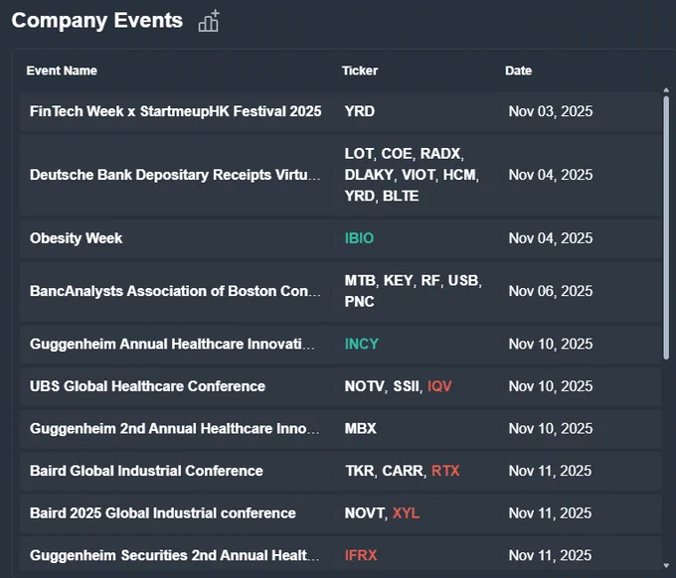Click the USB ticker

463,281
